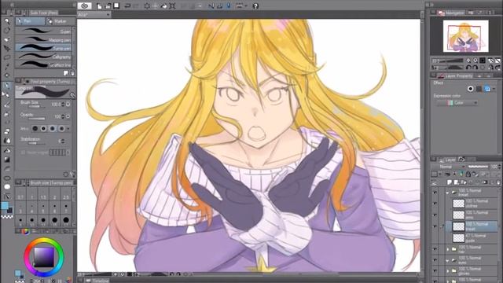Zoom out in the Navigator panel
This screenshot has height=283, width=503.
pos(468,61)
